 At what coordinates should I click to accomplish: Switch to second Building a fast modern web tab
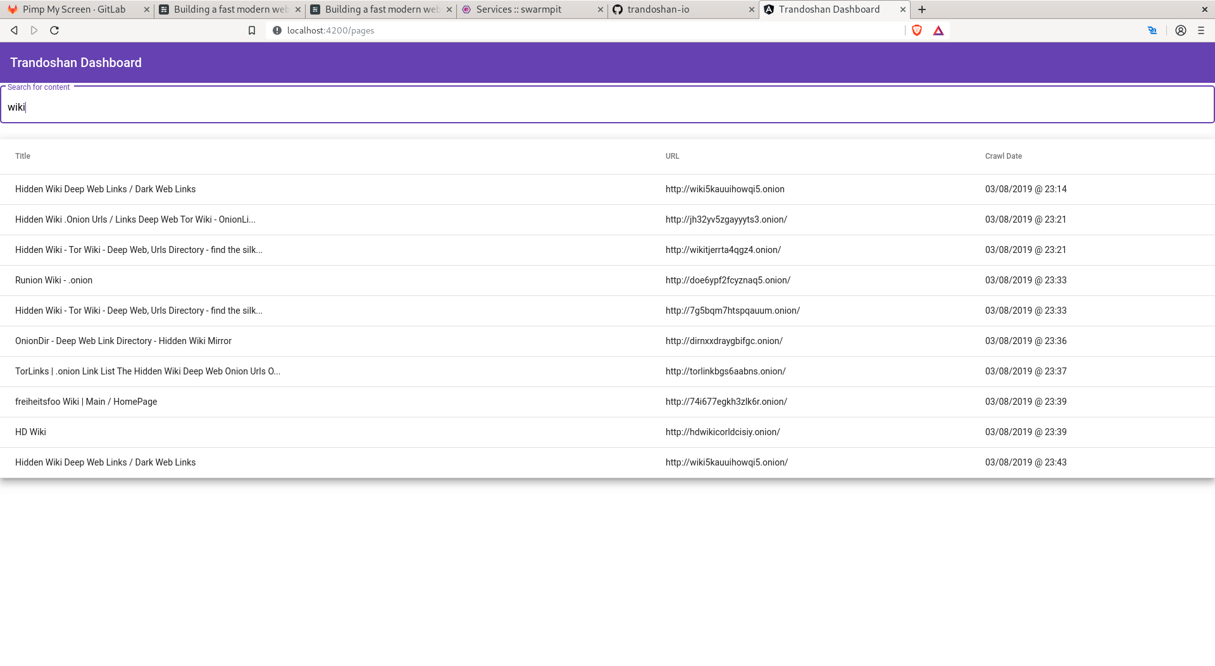[x=382, y=9]
